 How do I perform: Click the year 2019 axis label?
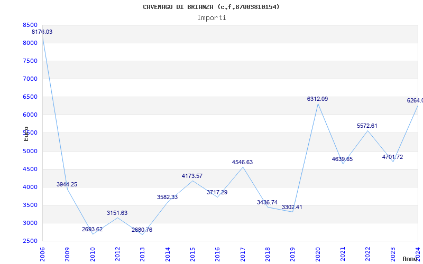coord(292,254)
